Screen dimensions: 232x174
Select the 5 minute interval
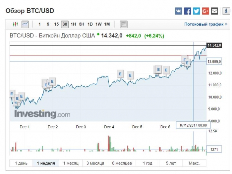pos(48,24)
